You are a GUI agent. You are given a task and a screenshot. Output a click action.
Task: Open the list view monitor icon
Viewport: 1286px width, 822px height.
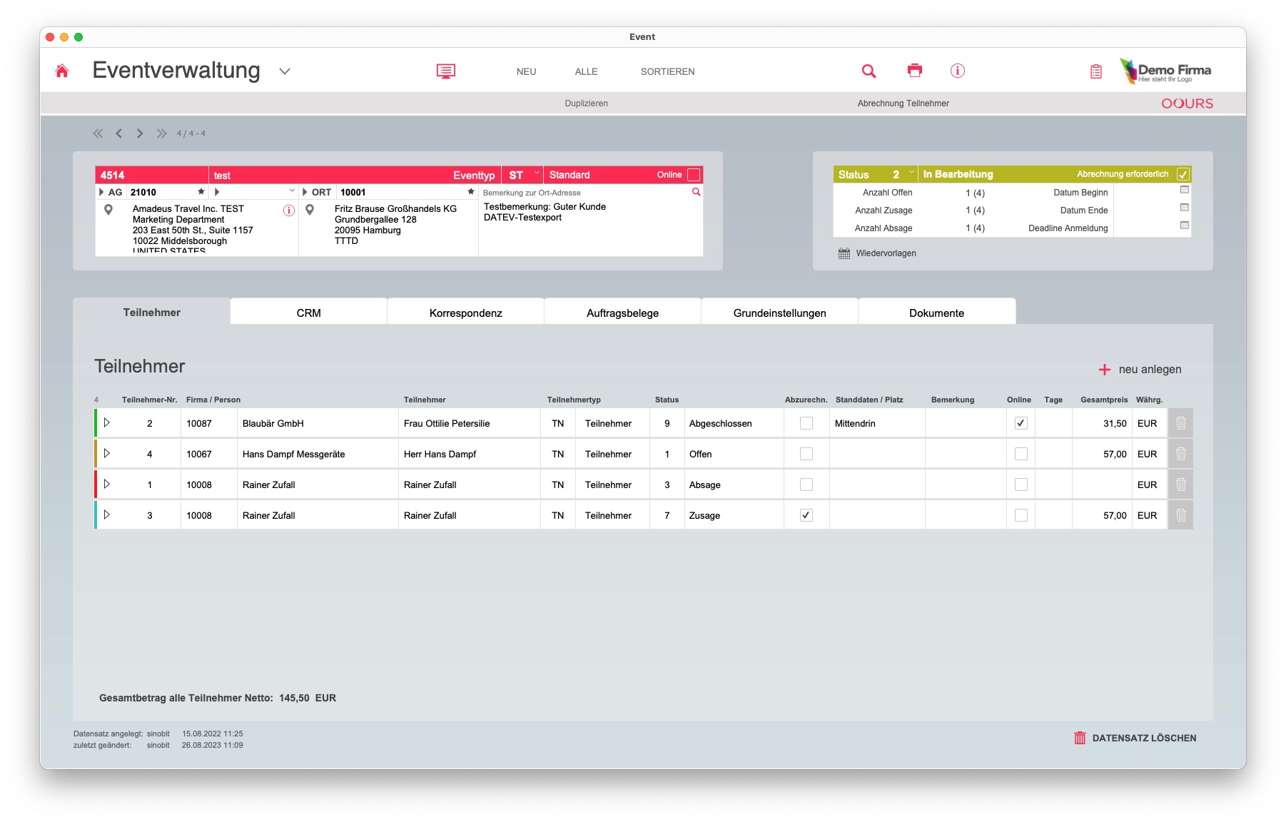(446, 71)
